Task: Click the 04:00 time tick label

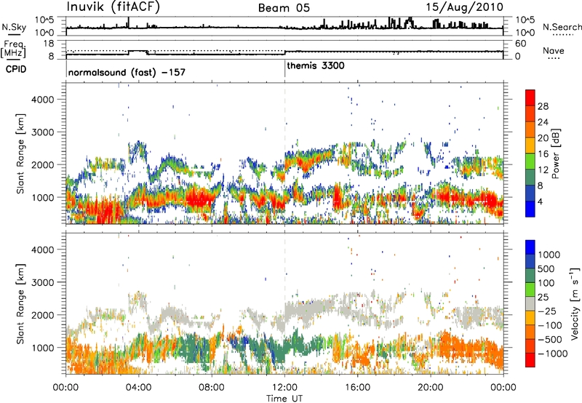Action: (x=138, y=388)
